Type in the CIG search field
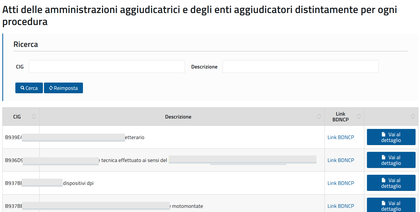The height and width of the screenshot is (212, 420). pyautogui.click(x=107, y=67)
